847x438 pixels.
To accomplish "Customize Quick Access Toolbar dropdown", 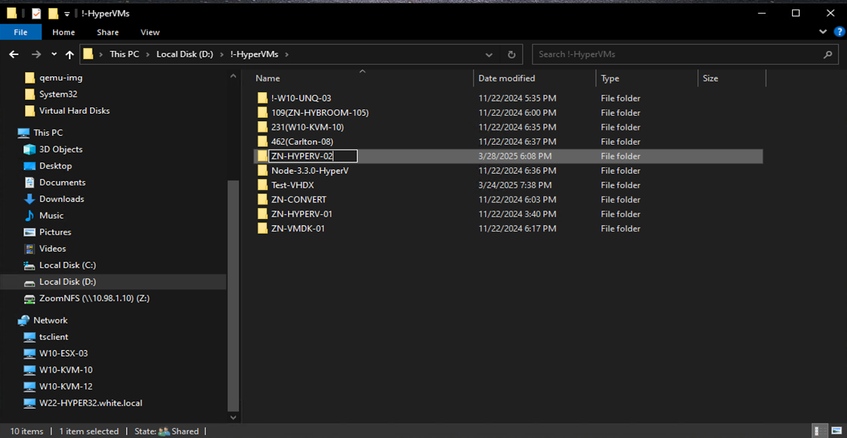I will (x=67, y=14).
